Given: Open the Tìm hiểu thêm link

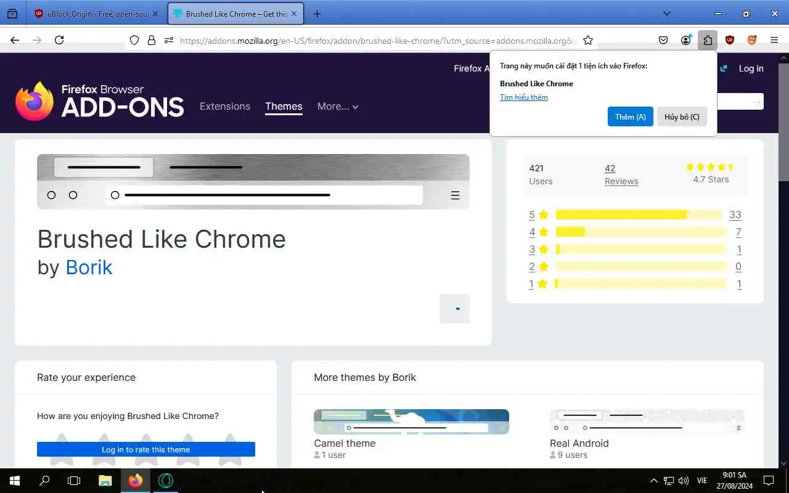Looking at the screenshot, I should 524,97.
